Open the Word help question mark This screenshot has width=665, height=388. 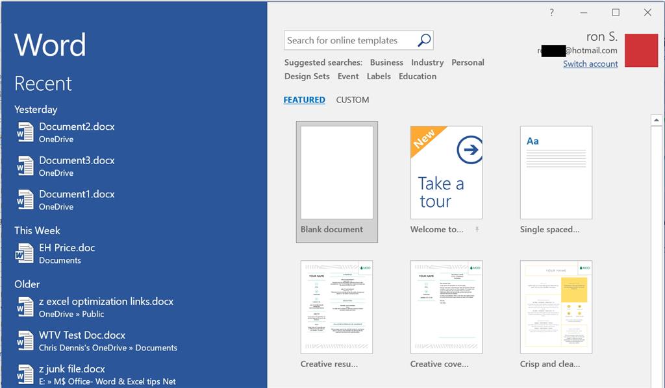point(551,12)
